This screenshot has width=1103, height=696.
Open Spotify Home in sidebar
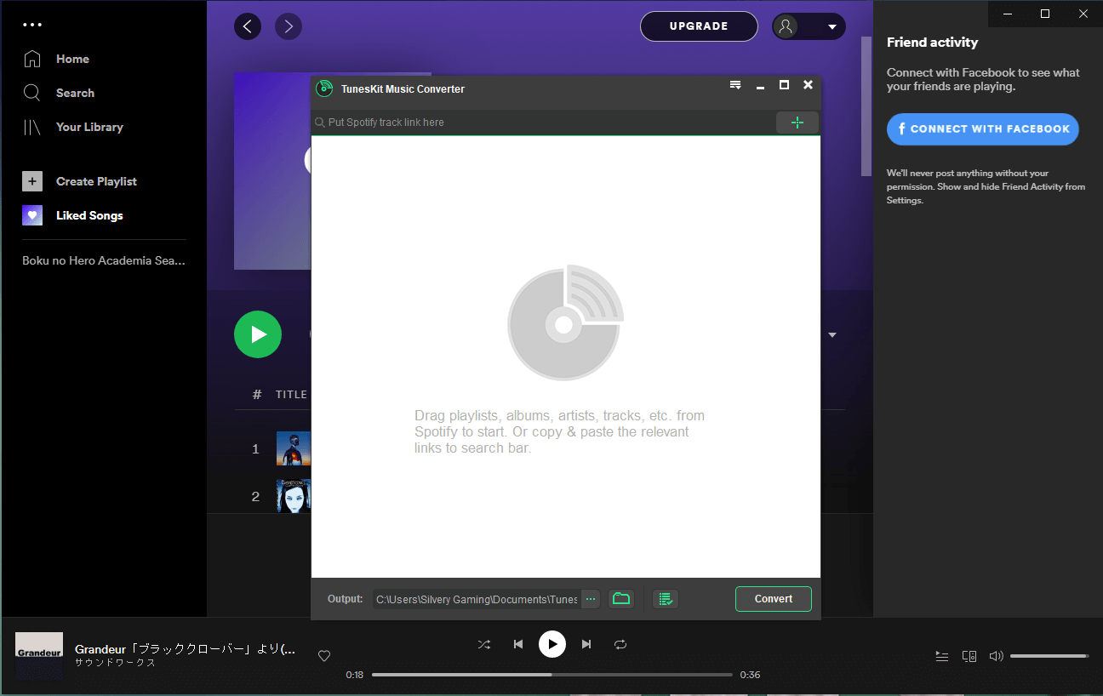click(x=56, y=59)
